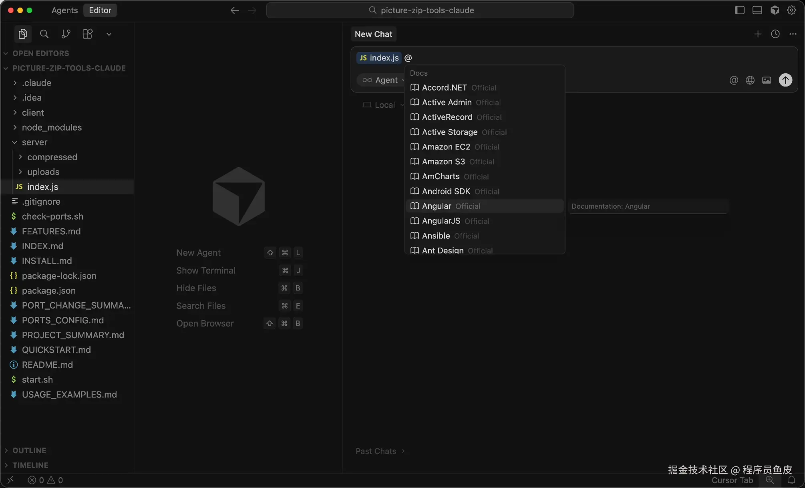Click the chat history clock icon
Screen dimensions: 805x488
(775, 34)
